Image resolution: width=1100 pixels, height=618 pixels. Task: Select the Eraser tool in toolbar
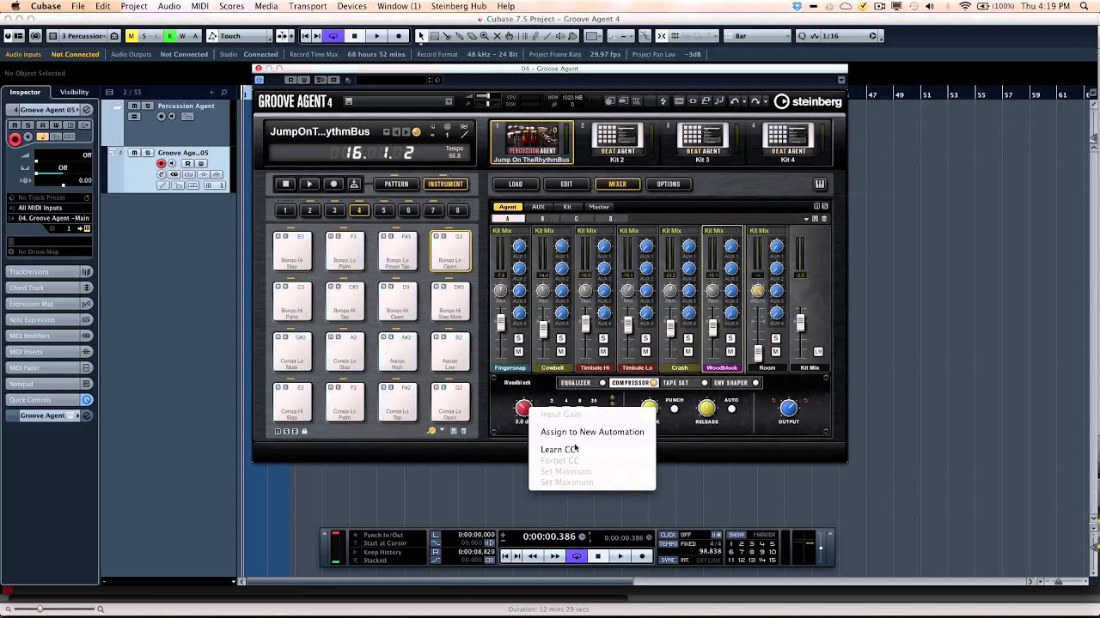tap(472, 36)
